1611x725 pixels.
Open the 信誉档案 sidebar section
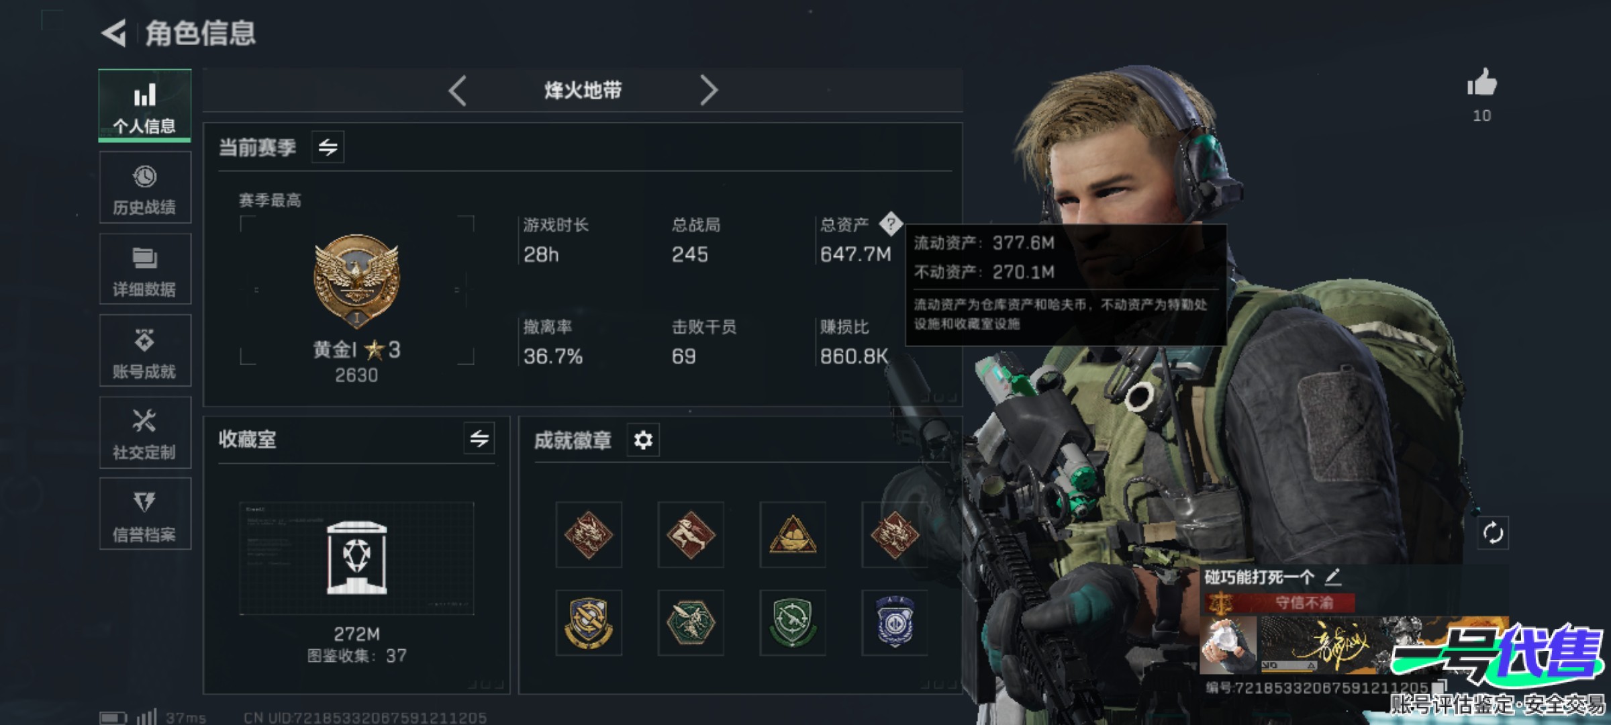coord(145,514)
